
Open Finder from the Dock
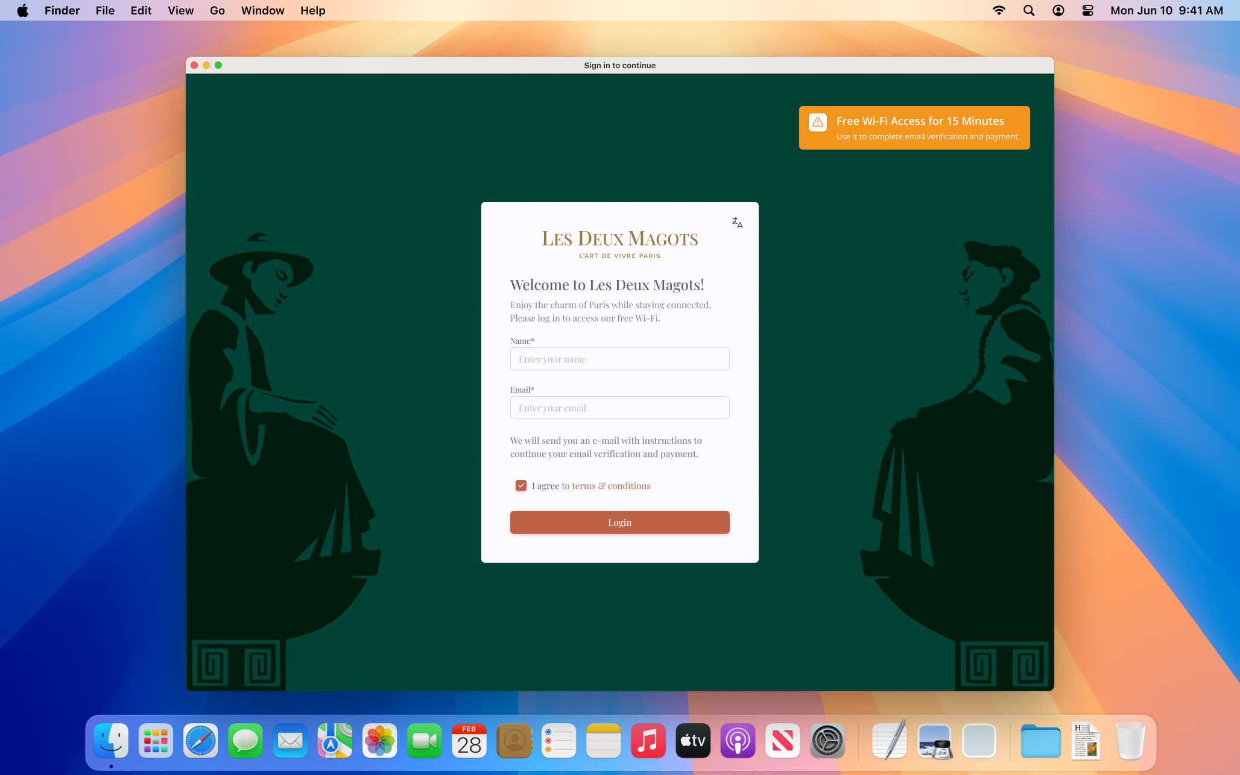(112, 741)
